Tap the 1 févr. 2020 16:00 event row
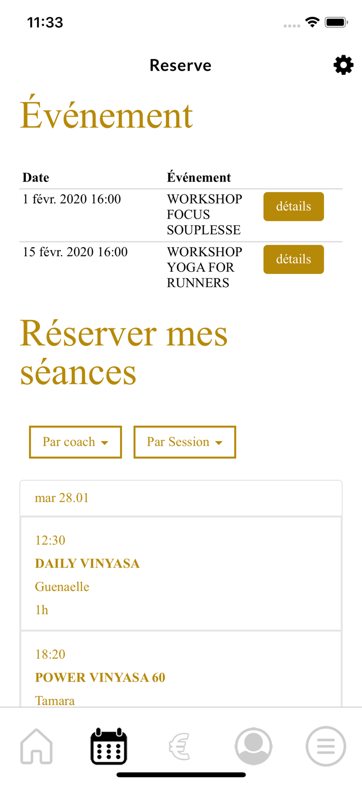This screenshot has height=785, width=362. [181, 215]
